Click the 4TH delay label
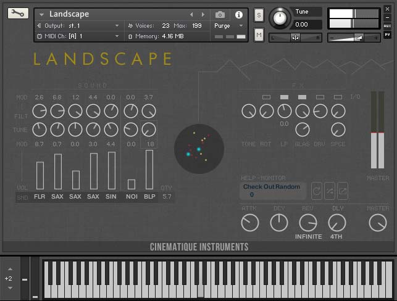This screenshot has height=301, width=397. [336, 237]
